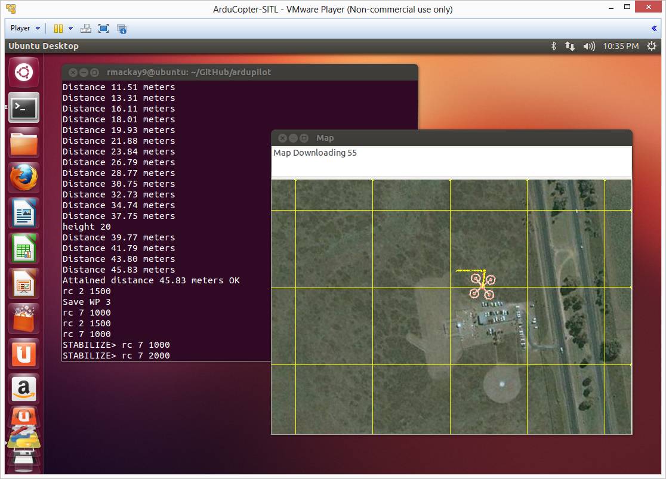
Task: Open LibreOffice Impress
Action: (x=24, y=283)
